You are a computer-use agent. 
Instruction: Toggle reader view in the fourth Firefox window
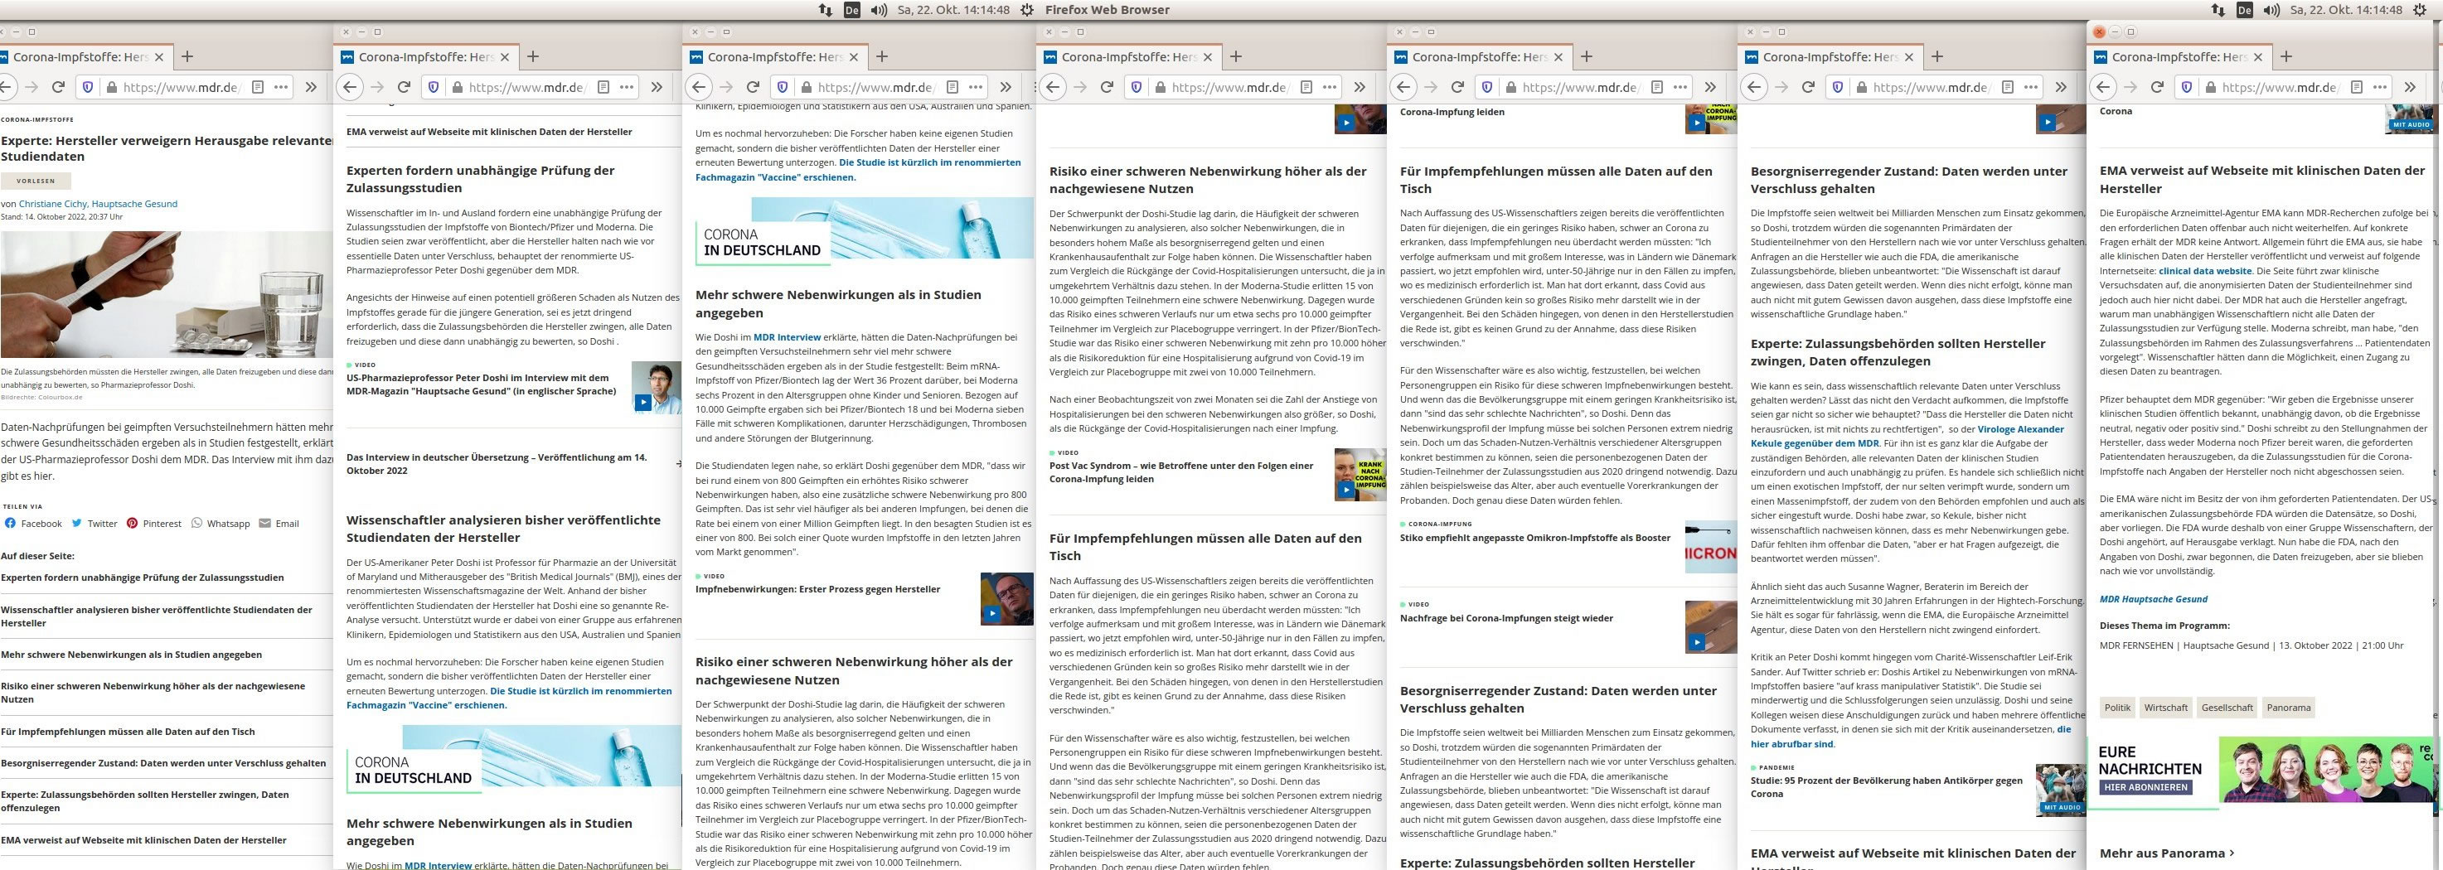(1306, 87)
